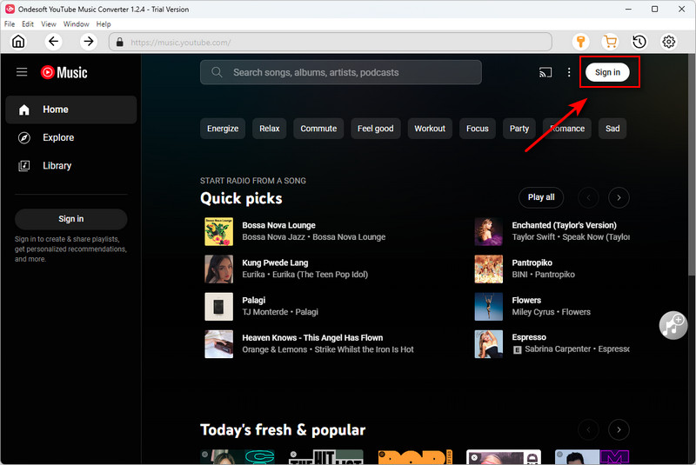This screenshot has height=465, width=696.
Task: Click the TJ Monterde artist link
Action: point(265,312)
